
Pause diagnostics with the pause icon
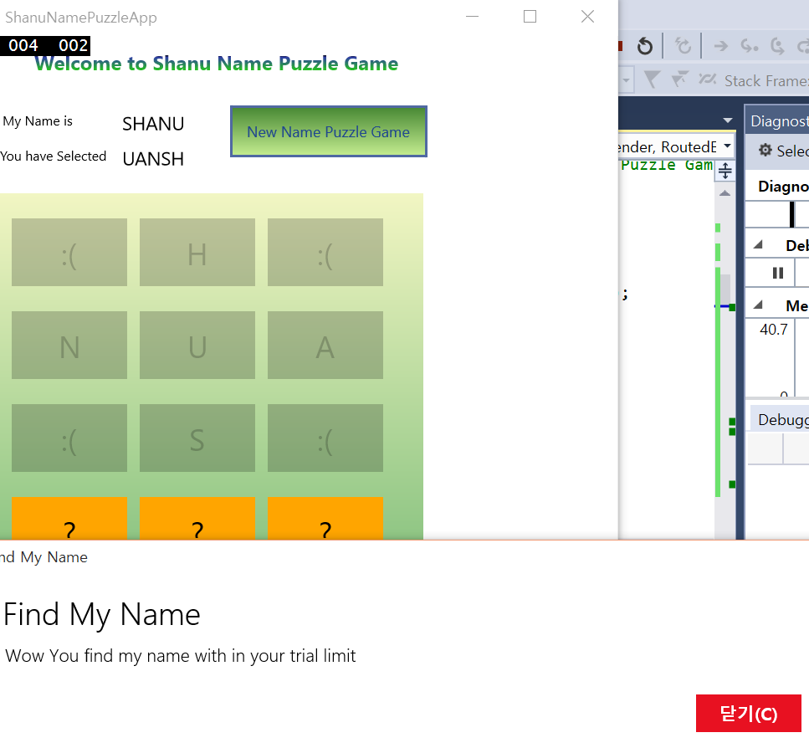tap(778, 273)
